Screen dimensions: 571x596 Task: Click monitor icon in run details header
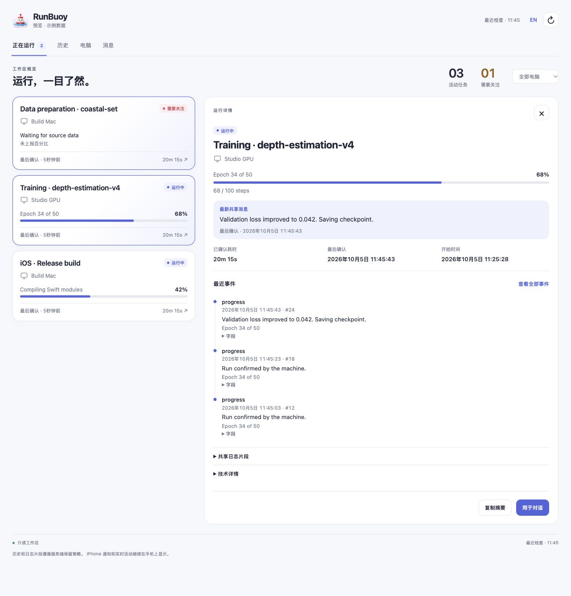tap(217, 159)
